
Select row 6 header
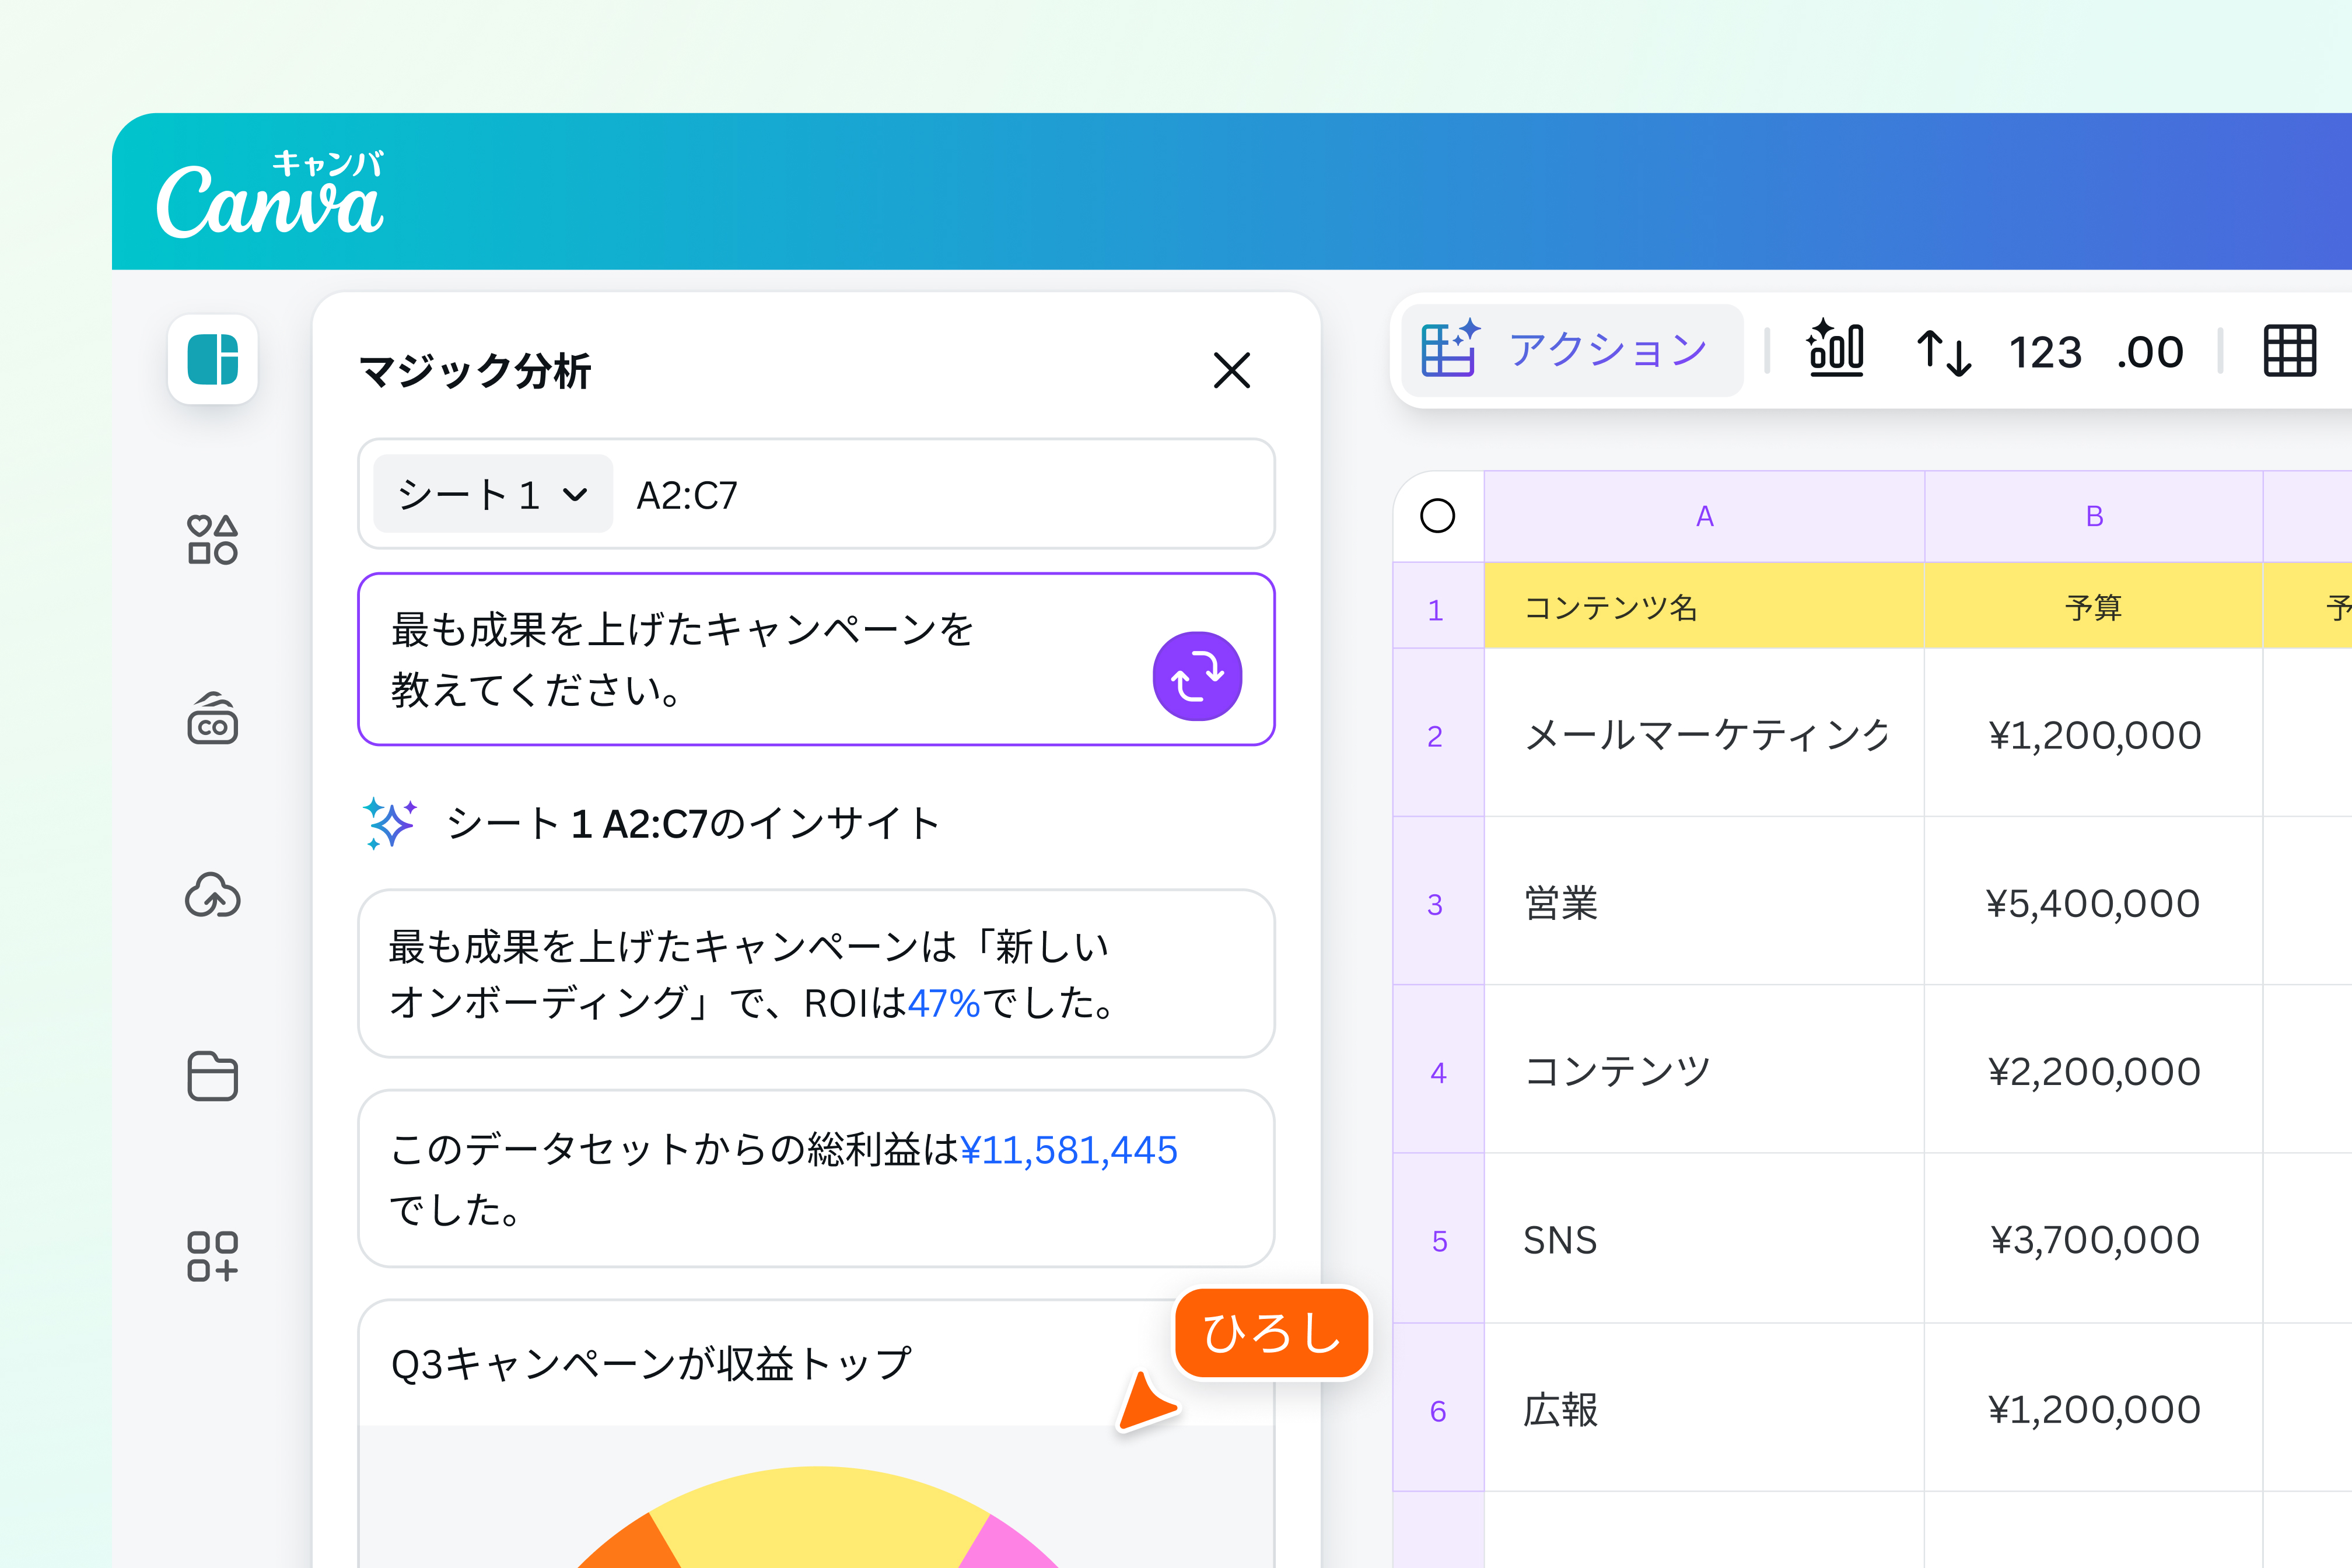[x=1438, y=1407]
